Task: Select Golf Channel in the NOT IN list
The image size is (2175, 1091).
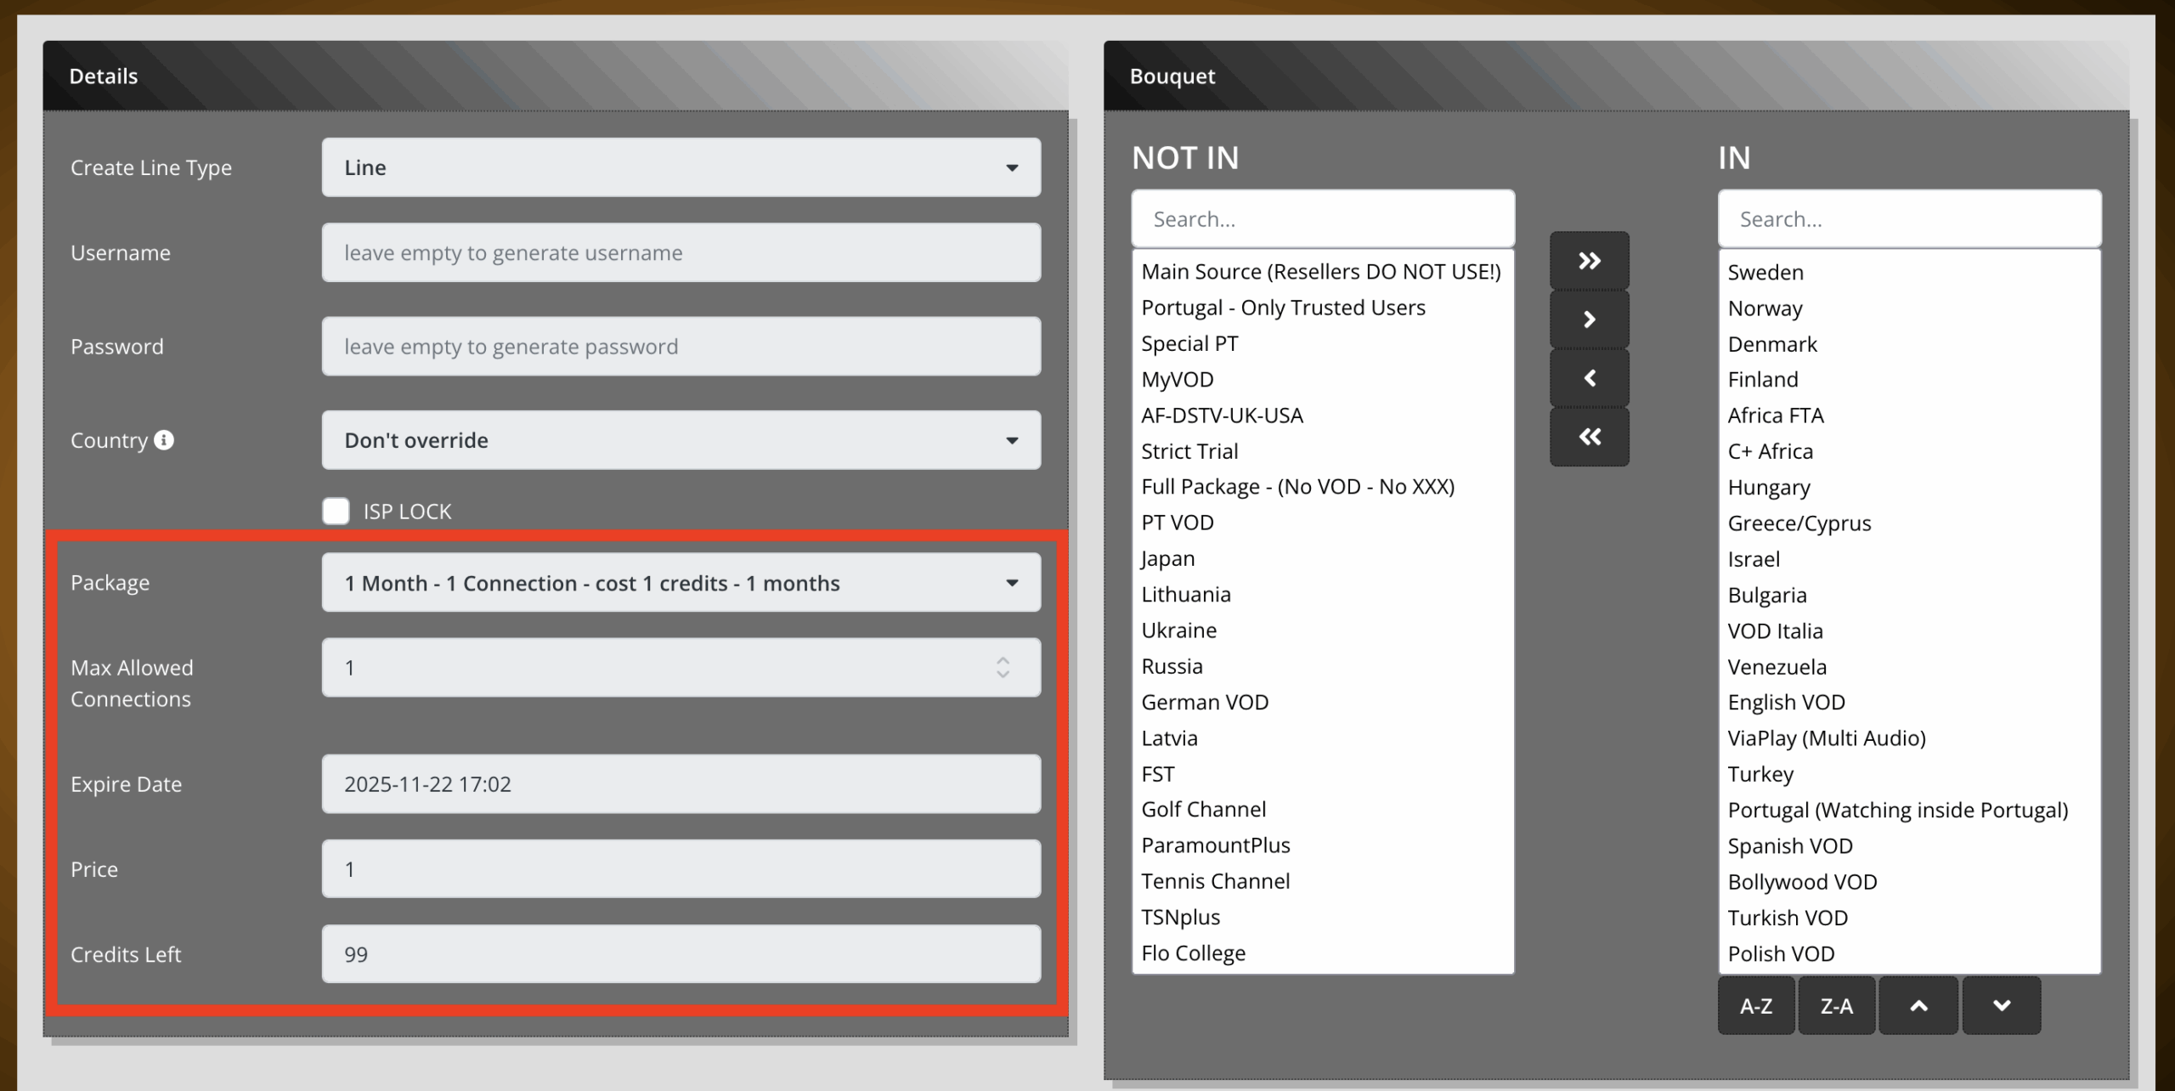Action: 1203,810
